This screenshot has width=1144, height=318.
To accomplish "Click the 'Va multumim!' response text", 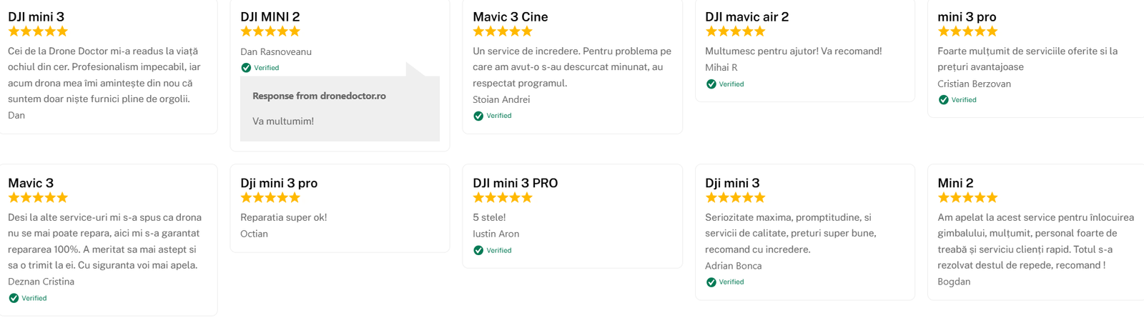I will (283, 121).
